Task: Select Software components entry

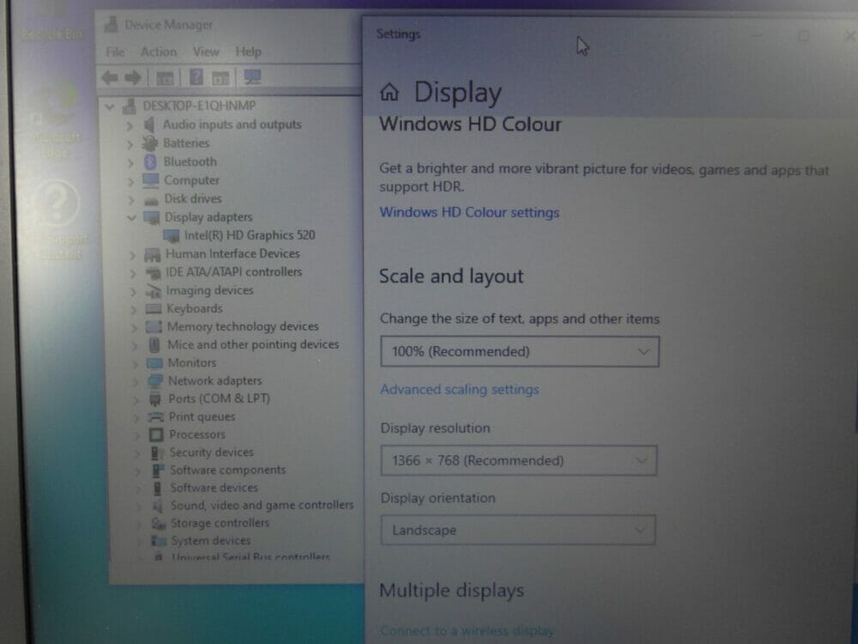Action: 227,471
